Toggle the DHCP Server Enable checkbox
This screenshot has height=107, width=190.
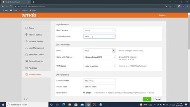84,92
